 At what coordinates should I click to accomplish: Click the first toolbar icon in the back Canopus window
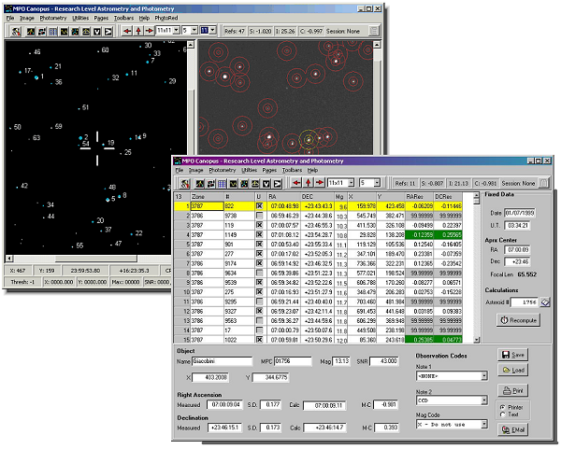[x=15, y=31]
